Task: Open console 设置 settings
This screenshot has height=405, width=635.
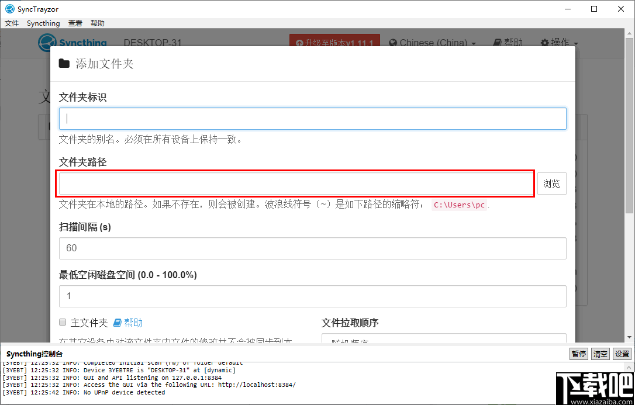Action: [622, 354]
